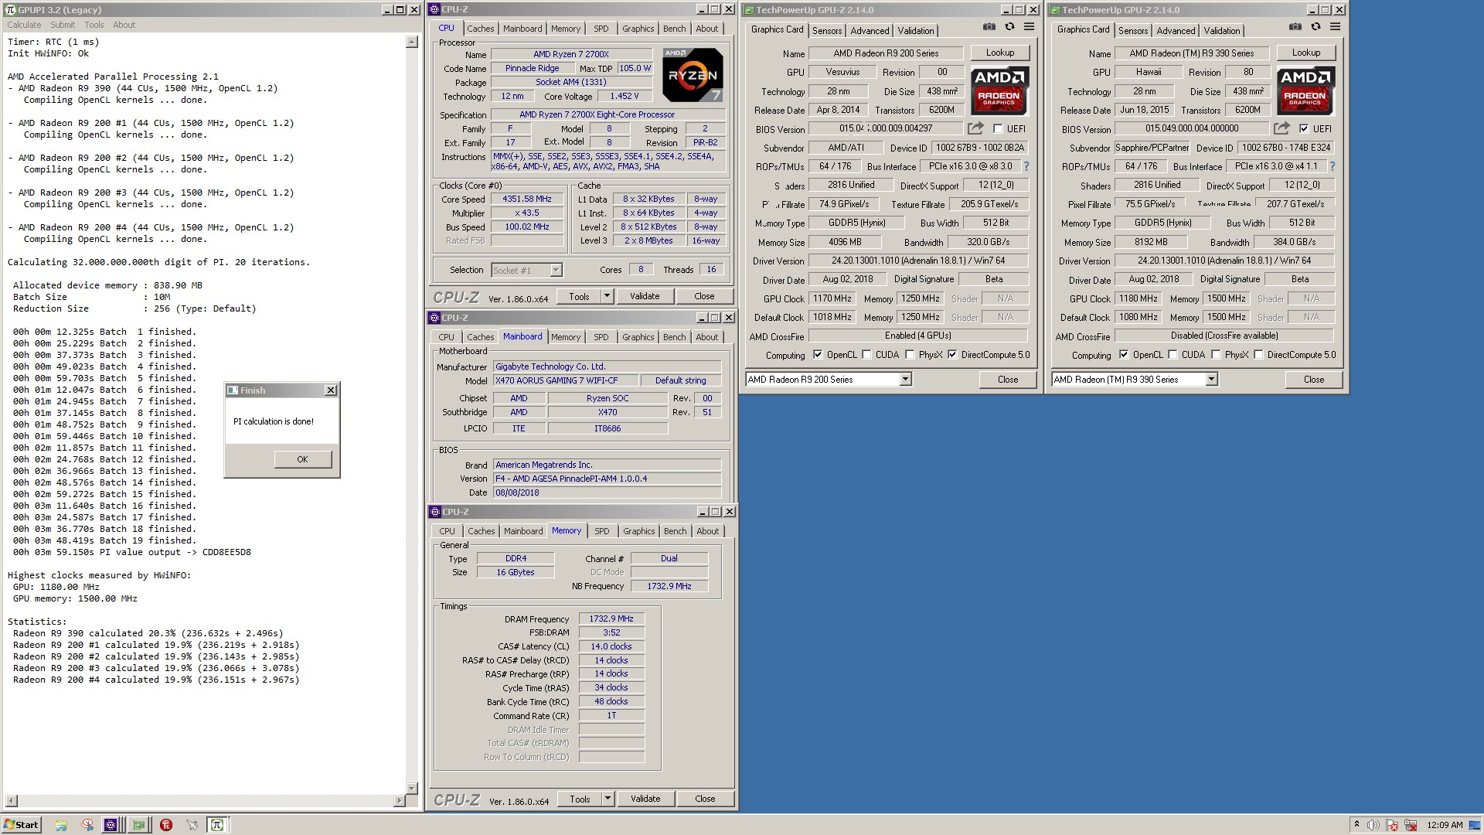The image size is (1484, 835).
Task: Click the Ryzen 7 logo in CPU-Z
Action: pyautogui.click(x=693, y=75)
